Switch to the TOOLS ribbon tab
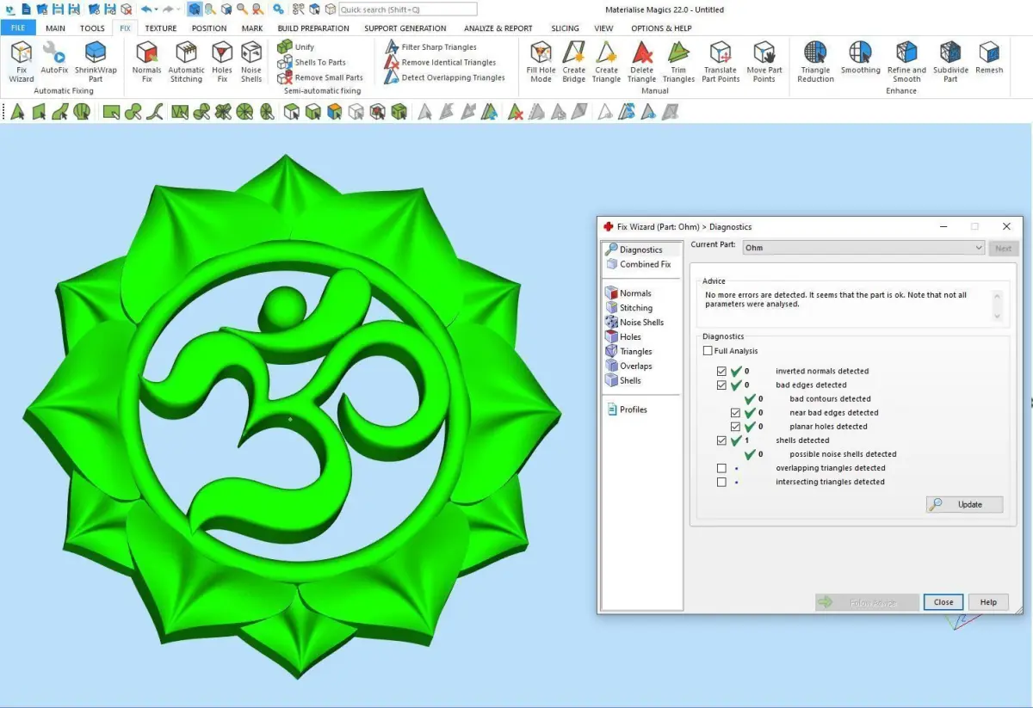Image resolution: width=1033 pixels, height=708 pixels. pyautogui.click(x=92, y=28)
